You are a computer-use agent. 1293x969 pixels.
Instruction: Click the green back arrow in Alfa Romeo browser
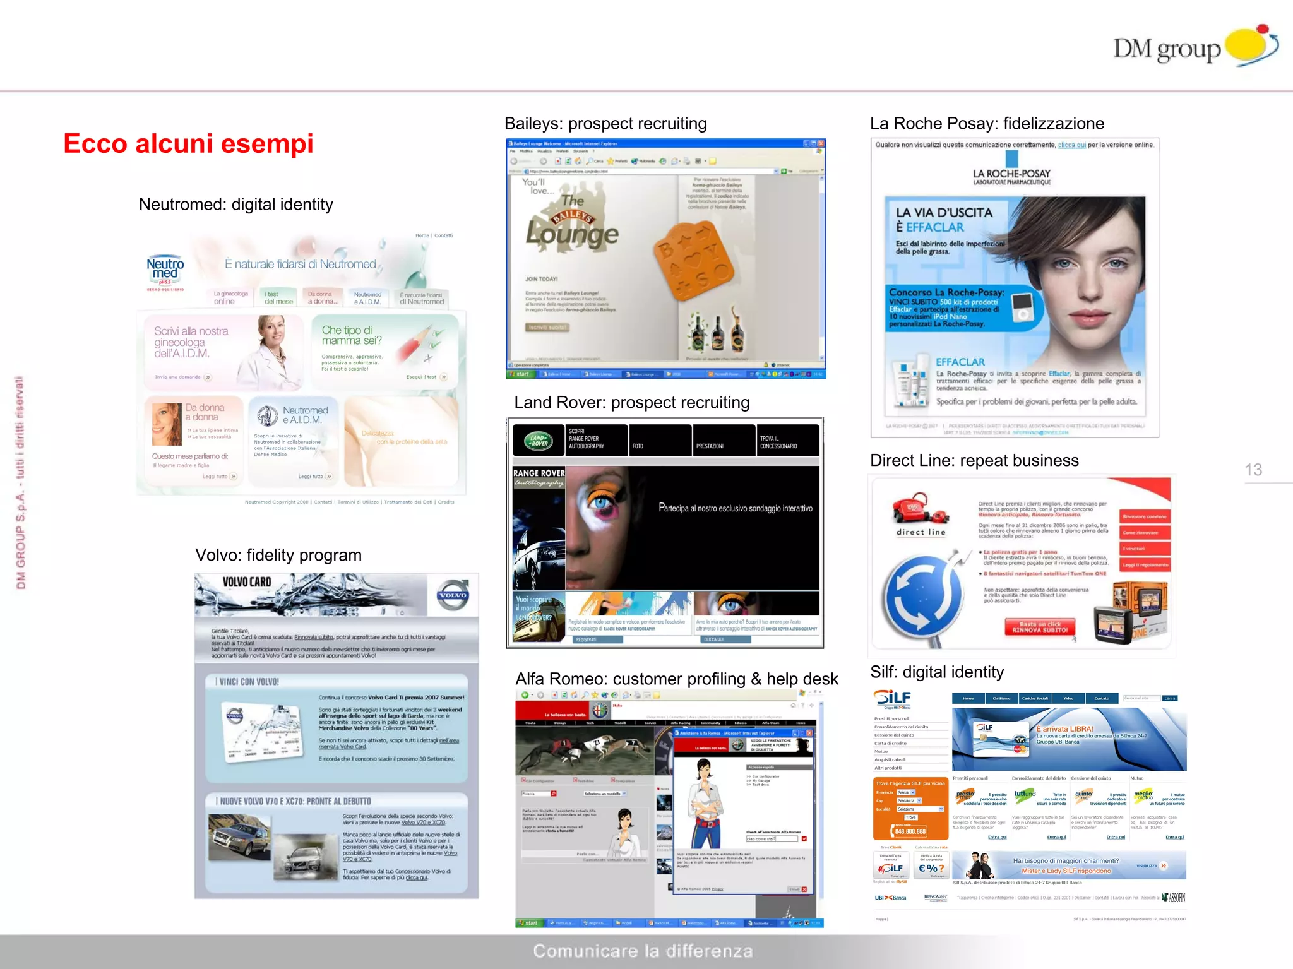click(525, 695)
